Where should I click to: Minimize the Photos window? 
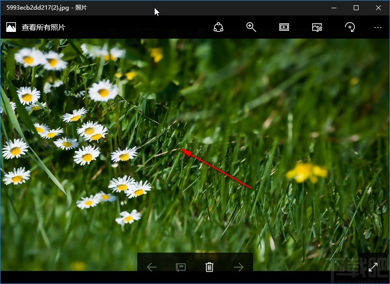point(334,8)
